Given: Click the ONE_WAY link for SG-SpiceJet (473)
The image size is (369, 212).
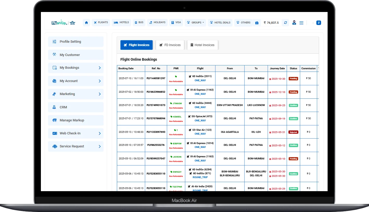Looking at the screenshot, I should 200,121.
